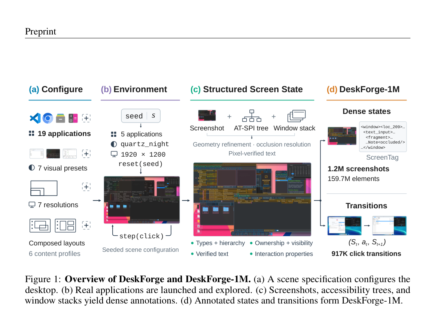Screen dimensions: 435x311
Task: Click the "reset(seed)" text
Action: 141,164
